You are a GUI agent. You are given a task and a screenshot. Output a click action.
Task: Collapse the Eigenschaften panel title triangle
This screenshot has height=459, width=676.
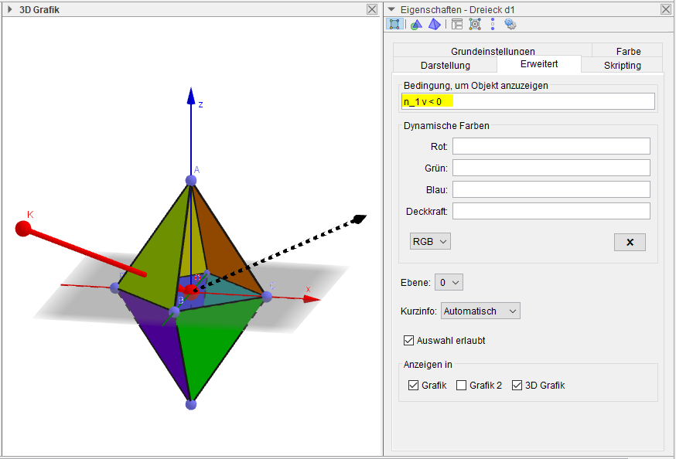(391, 9)
